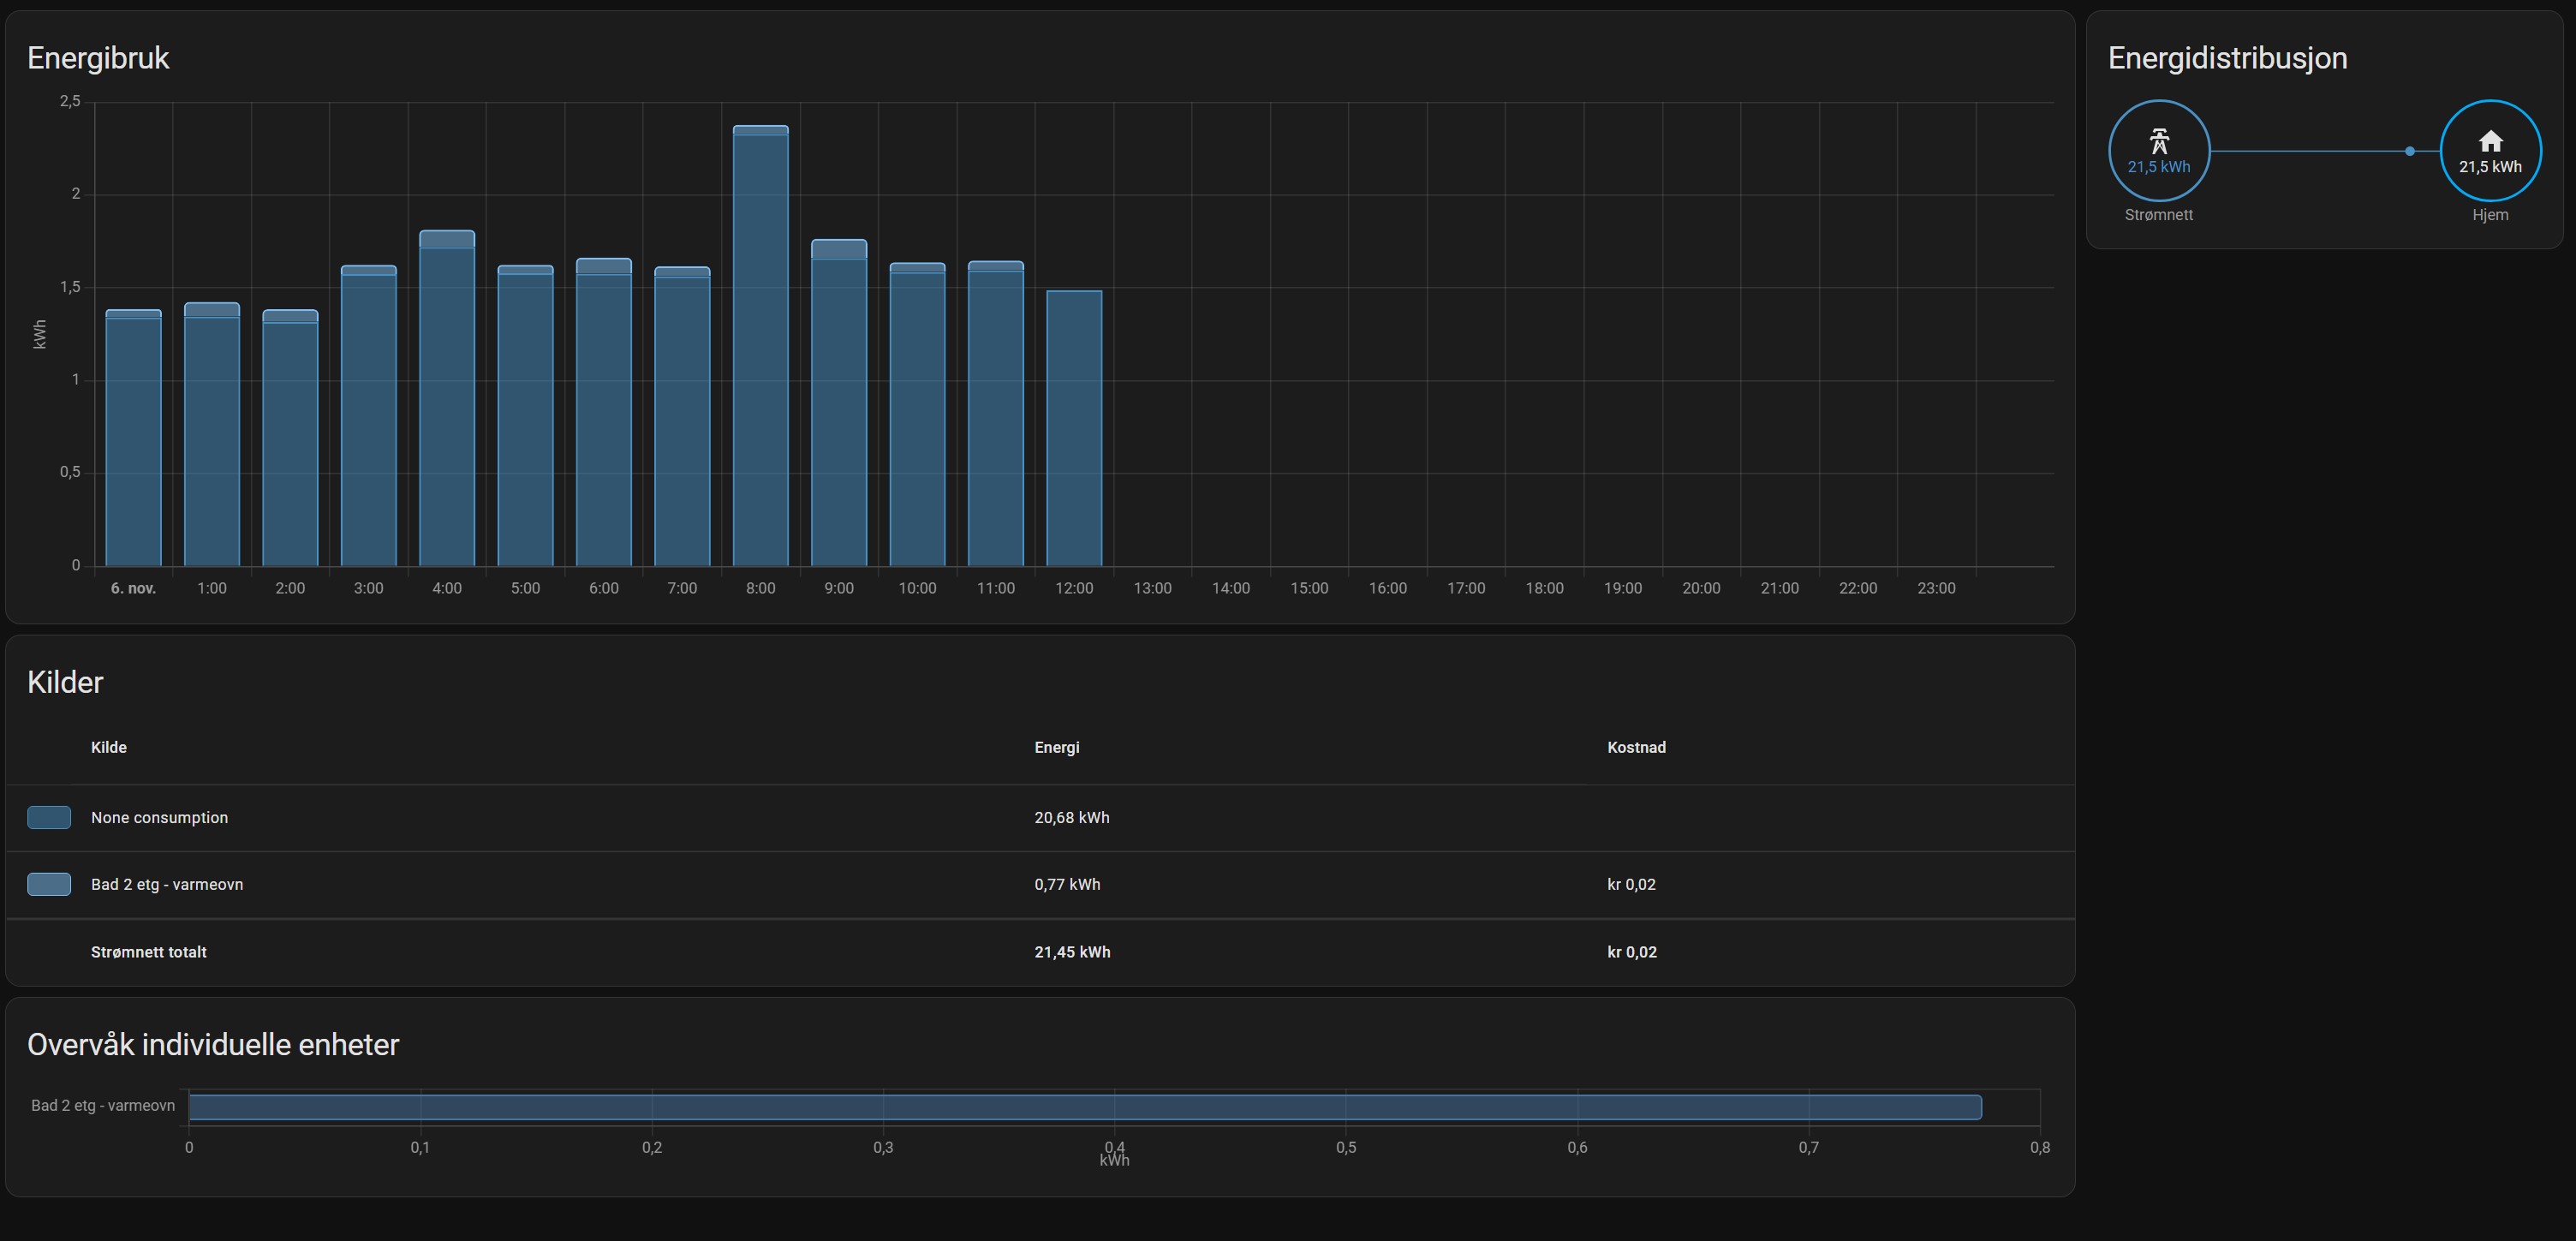The width and height of the screenshot is (2576, 1241).
Task: Click the total 'kr 0,02' in Strømnett totalt row
Action: point(1632,952)
